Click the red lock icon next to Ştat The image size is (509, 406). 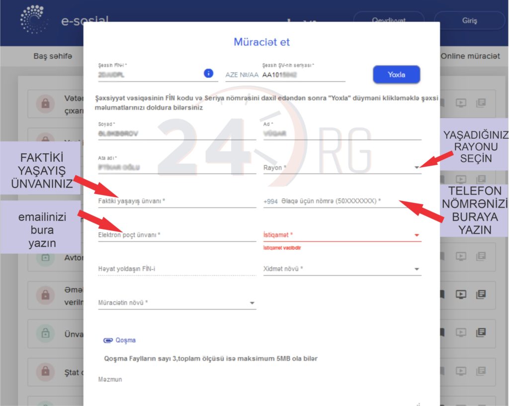(45, 371)
